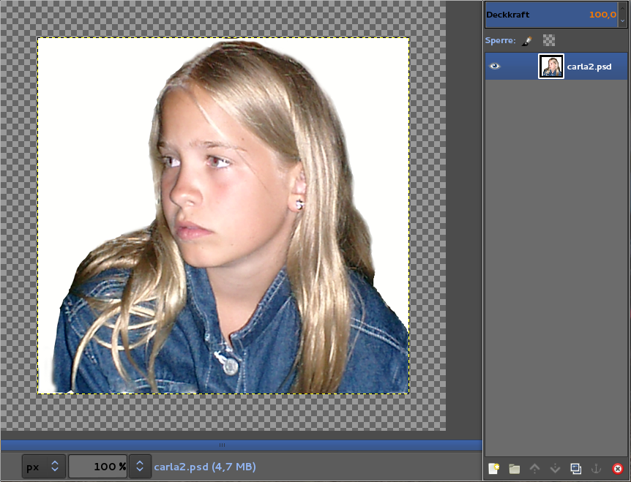631x482 pixels.
Task: Select the carla2.psd layer name
Action: 588,67
